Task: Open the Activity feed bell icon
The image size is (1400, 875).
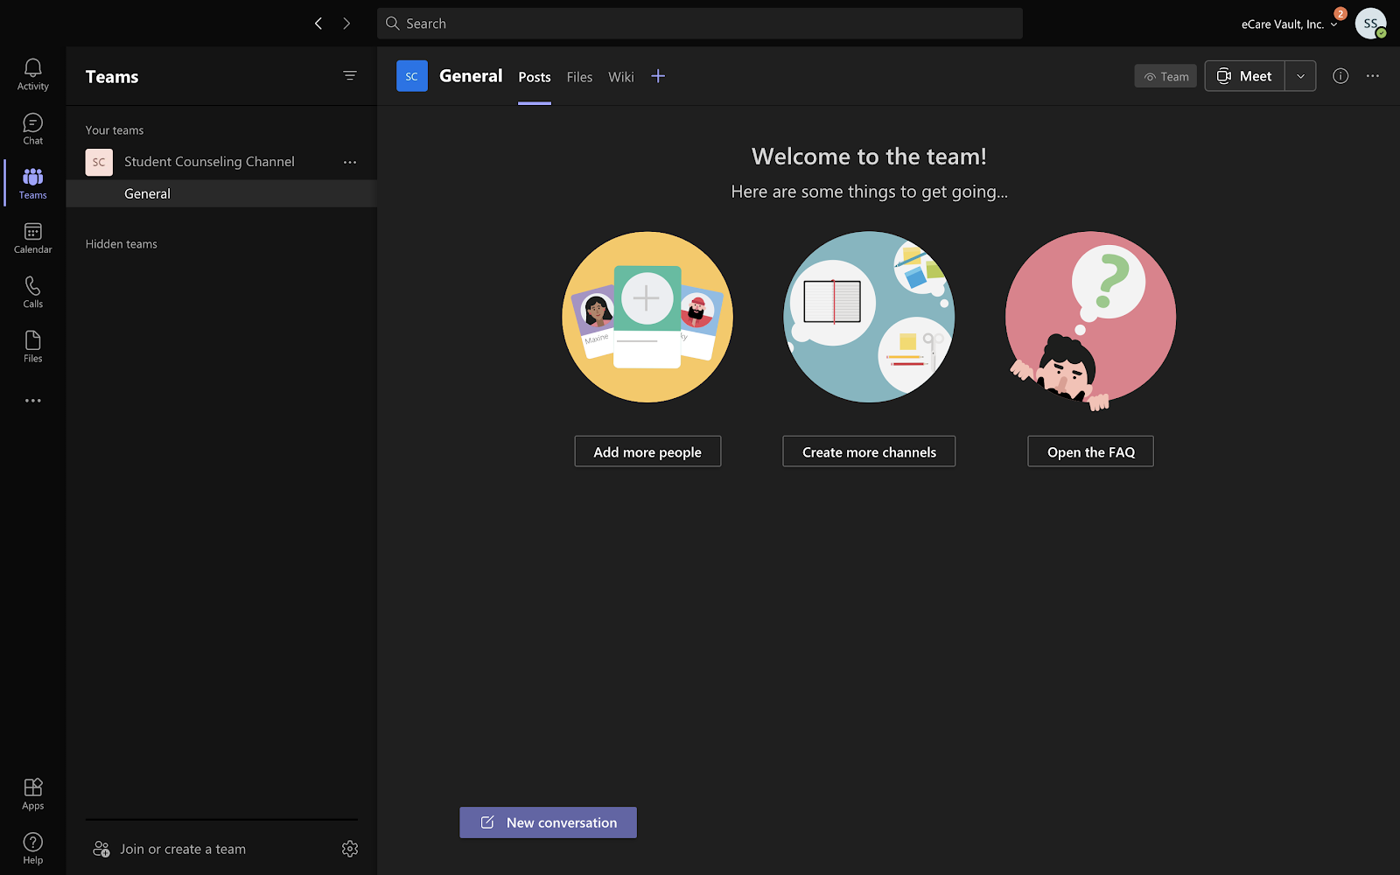Action: click(32, 73)
